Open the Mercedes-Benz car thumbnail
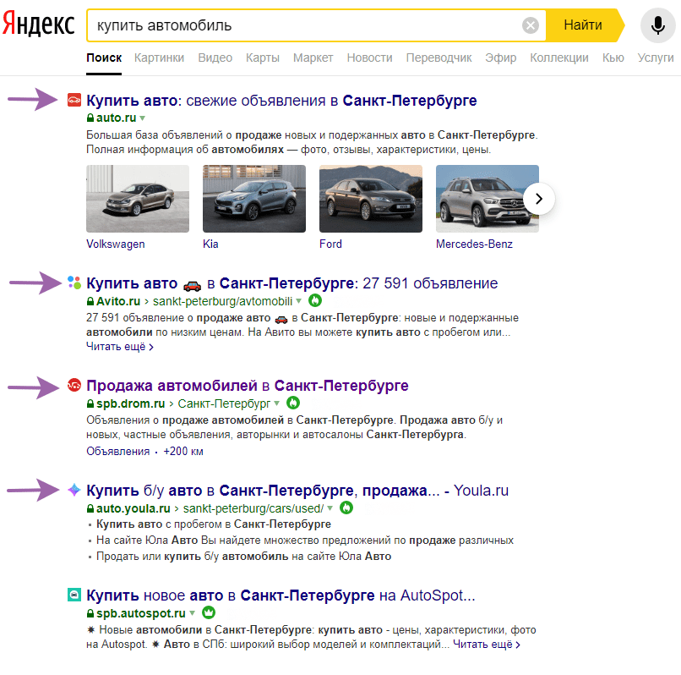Viewport: 681px width, 675px height. pos(488,199)
